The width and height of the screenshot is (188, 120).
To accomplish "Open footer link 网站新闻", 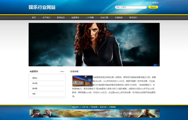I will click(94, 107).
